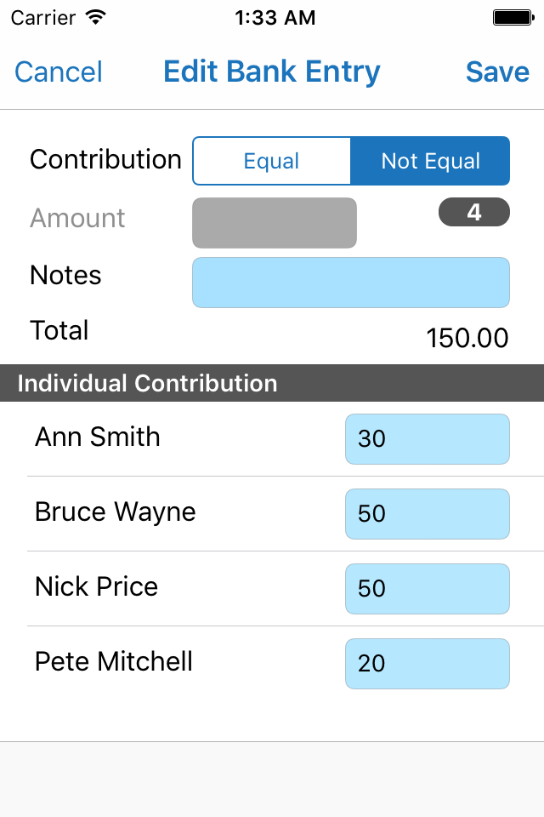Edit Nick Price's contribution field

tap(428, 589)
